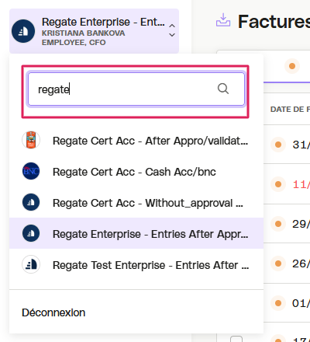Select Regate Cert Acc - Cash Acc/bnc

[x=136, y=172]
